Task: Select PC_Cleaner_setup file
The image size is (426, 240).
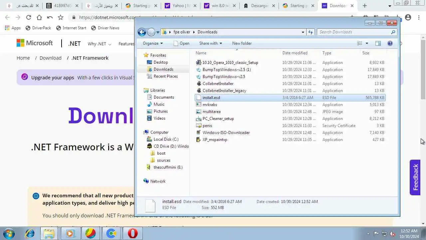Action: [x=218, y=119]
